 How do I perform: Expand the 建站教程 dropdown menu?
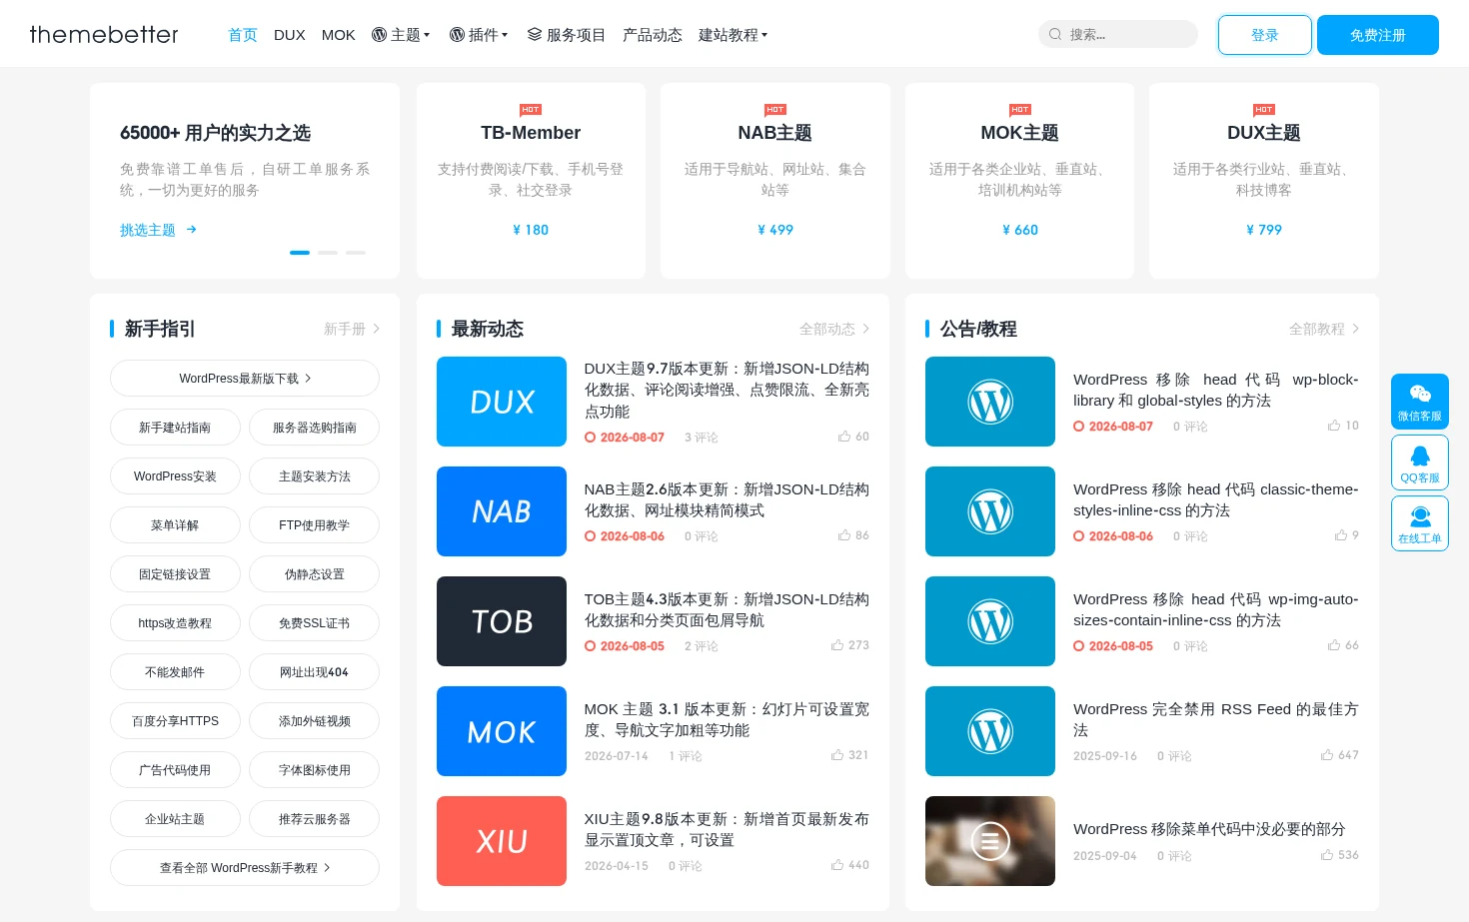click(734, 35)
